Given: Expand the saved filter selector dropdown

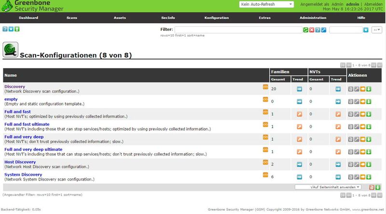Looking at the screenshot, I should 377,30.
